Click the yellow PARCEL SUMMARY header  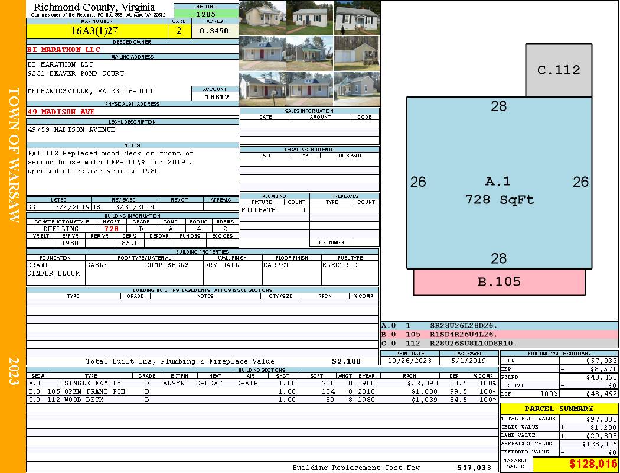559,409
